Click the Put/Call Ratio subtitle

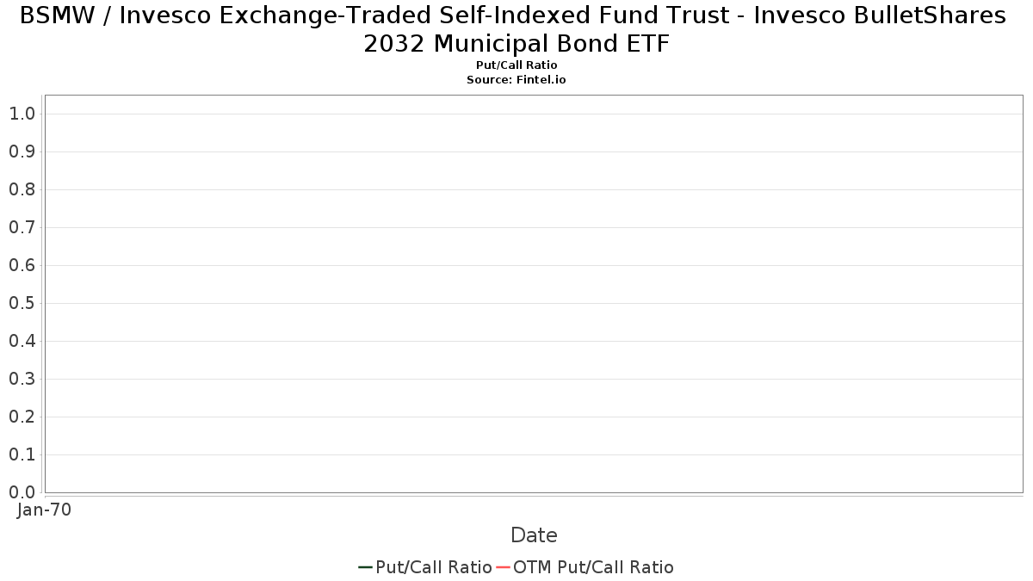(x=516, y=65)
